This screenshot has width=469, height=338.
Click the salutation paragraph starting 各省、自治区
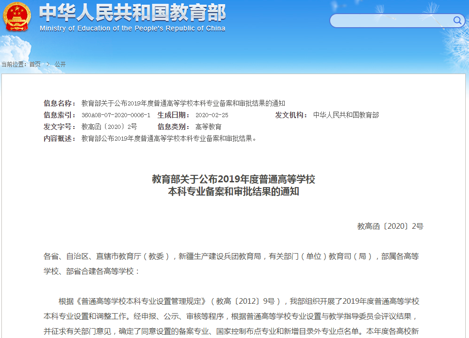point(231,263)
